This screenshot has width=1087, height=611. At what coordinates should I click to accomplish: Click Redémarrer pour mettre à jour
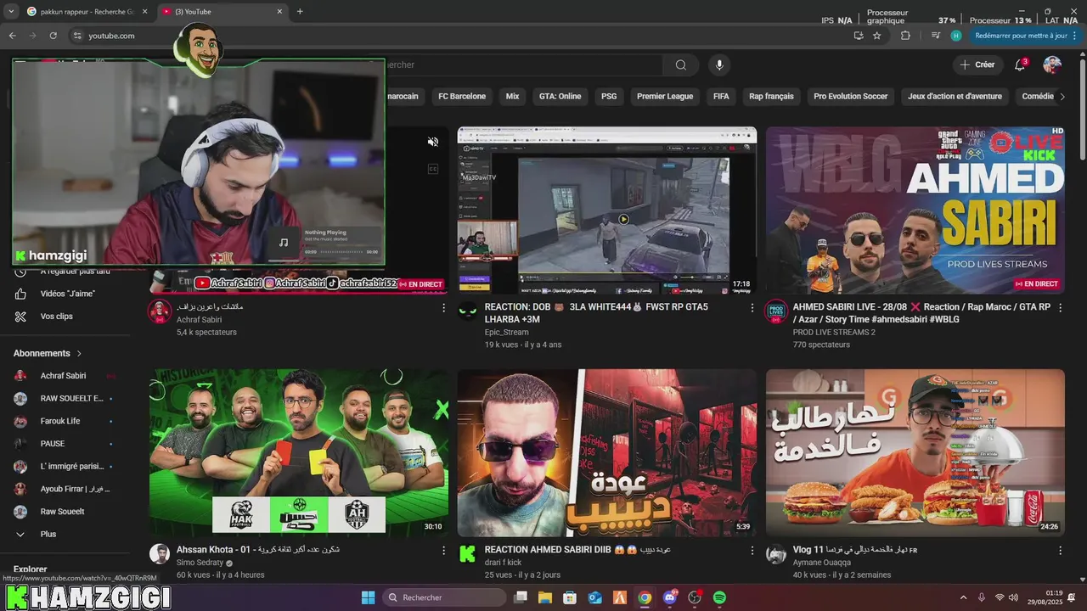1021,36
